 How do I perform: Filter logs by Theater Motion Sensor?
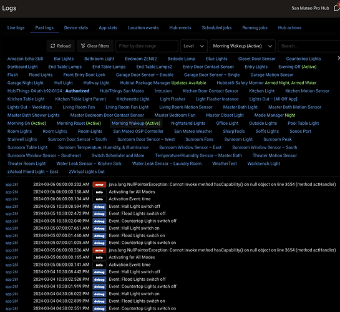[x=274, y=155]
